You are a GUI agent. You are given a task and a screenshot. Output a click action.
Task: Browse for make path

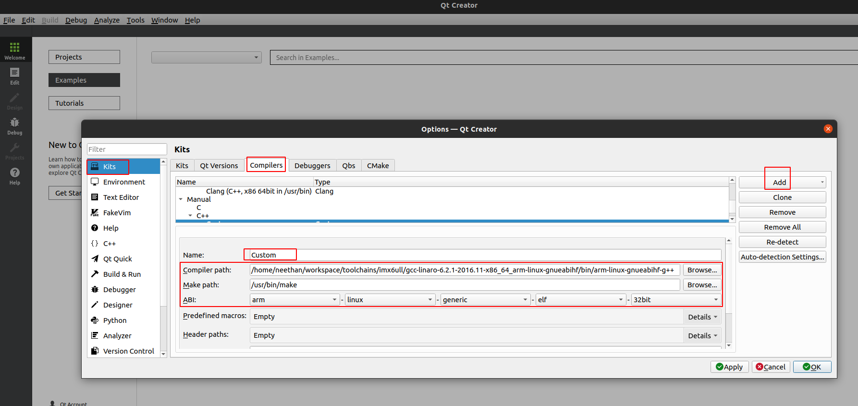[x=702, y=284]
